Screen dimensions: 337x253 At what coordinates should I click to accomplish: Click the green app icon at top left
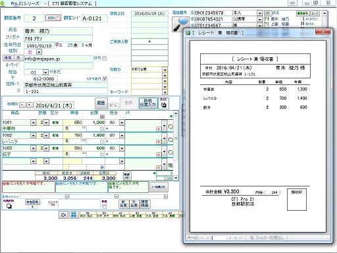click(2, 3)
